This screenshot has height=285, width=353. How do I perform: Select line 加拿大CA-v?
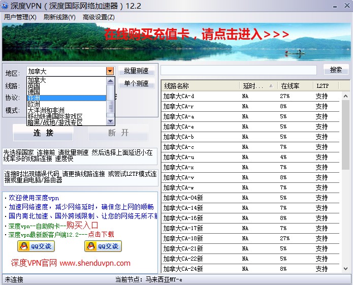pyautogui.click(x=250, y=177)
